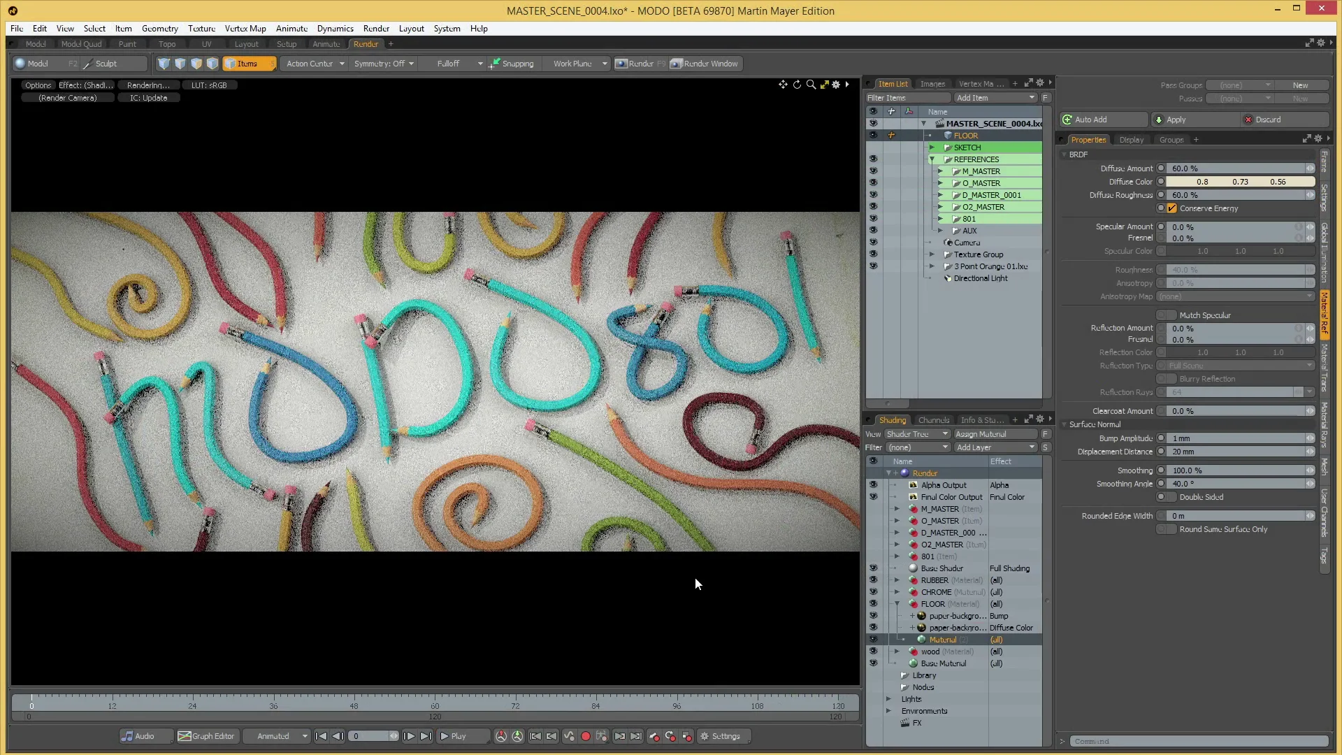Open the Render Window
Viewport: 1342px width, 755px height.
coord(705,64)
